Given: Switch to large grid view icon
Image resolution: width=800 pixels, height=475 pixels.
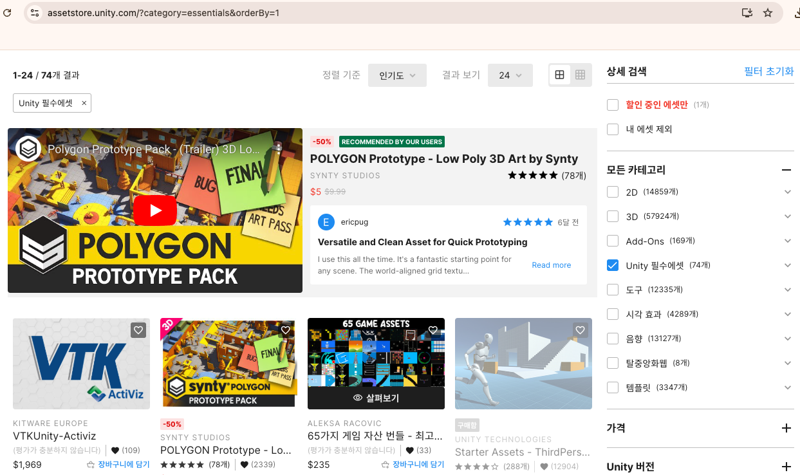Looking at the screenshot, I should 559,75.
